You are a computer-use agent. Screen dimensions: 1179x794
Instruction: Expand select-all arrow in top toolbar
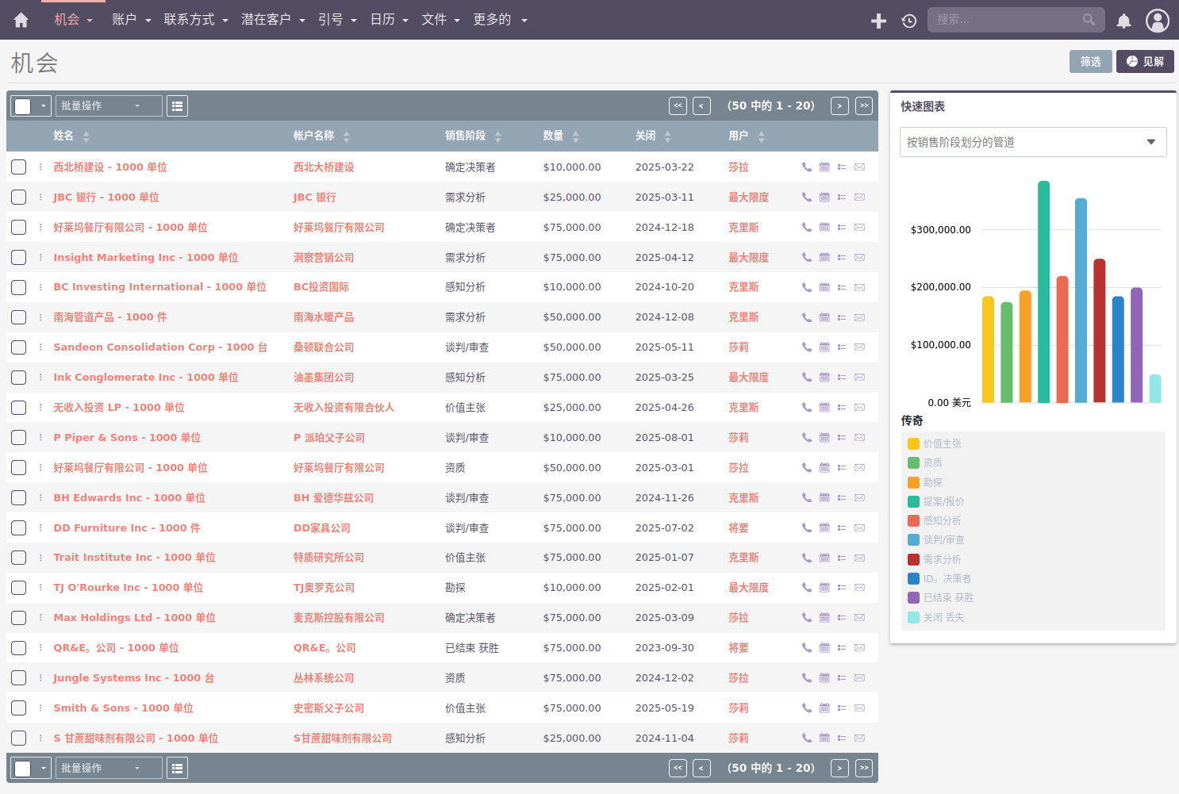coord(44,106)
